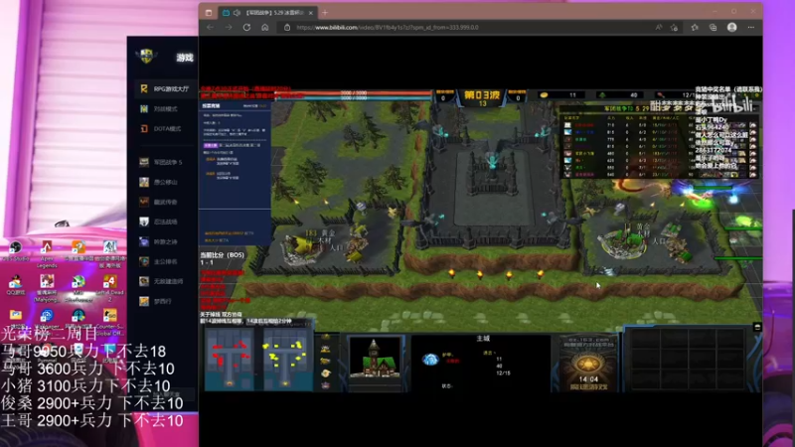The width and height of the screenshot is (795, 447).
Task: Open 军团战争 5 in the game list
Action: (166, 162)
